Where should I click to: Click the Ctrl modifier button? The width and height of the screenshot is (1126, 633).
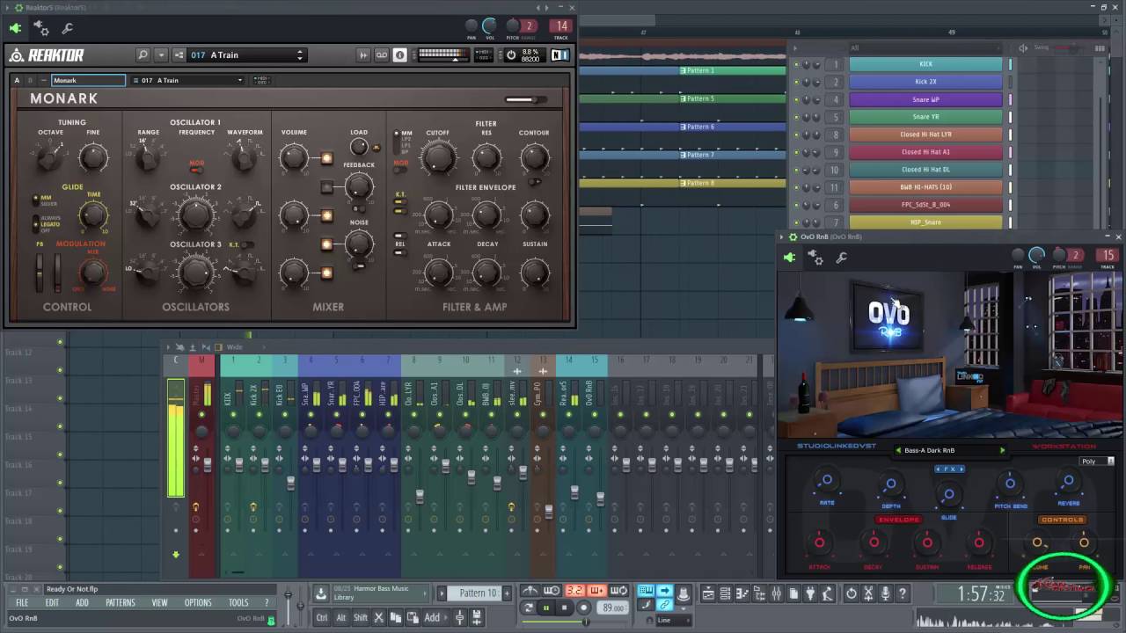point(322,618)
